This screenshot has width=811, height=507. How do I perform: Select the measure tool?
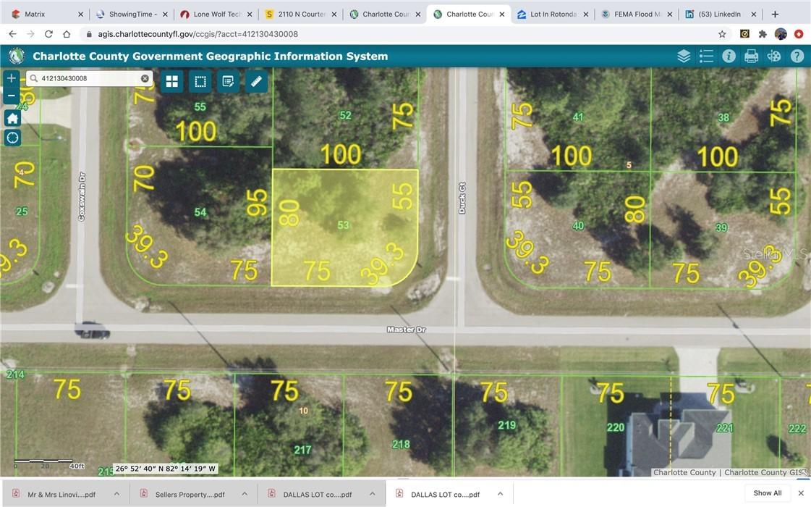(255, 81)
